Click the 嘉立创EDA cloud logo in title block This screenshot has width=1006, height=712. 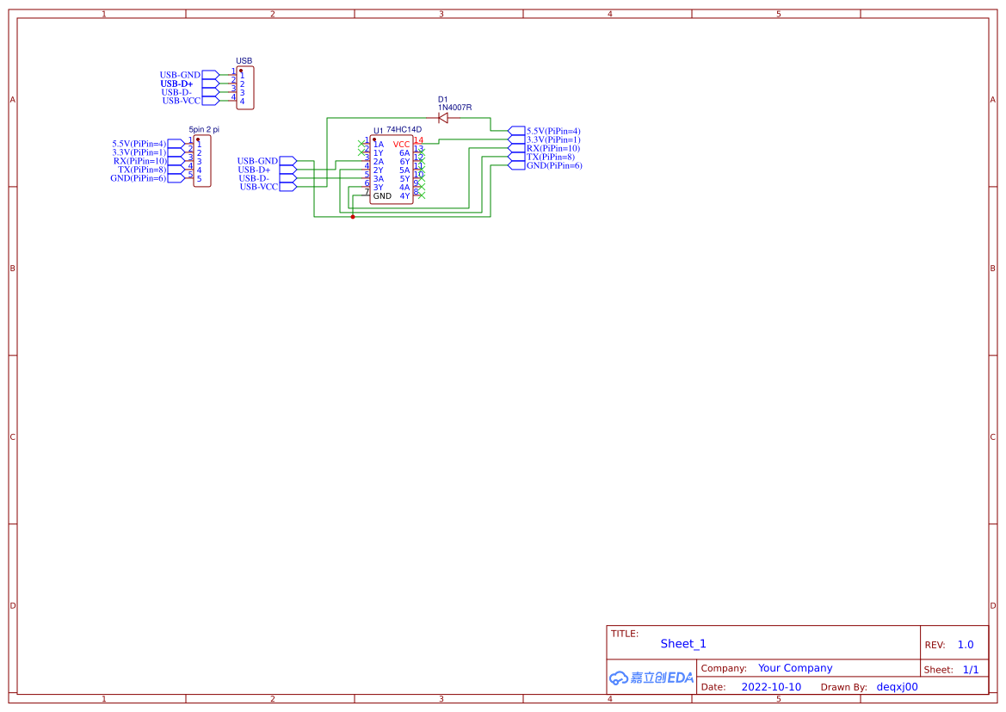(x=650, y=678)
